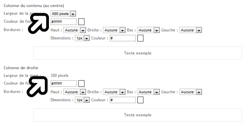This screenshot has height=125, width=252.
Task: Click center column border Couleur field
Action: (123, 38)
